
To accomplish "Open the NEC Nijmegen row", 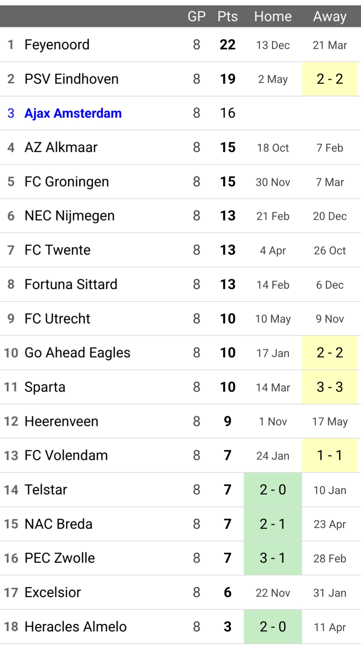I will tap(69, 216).
